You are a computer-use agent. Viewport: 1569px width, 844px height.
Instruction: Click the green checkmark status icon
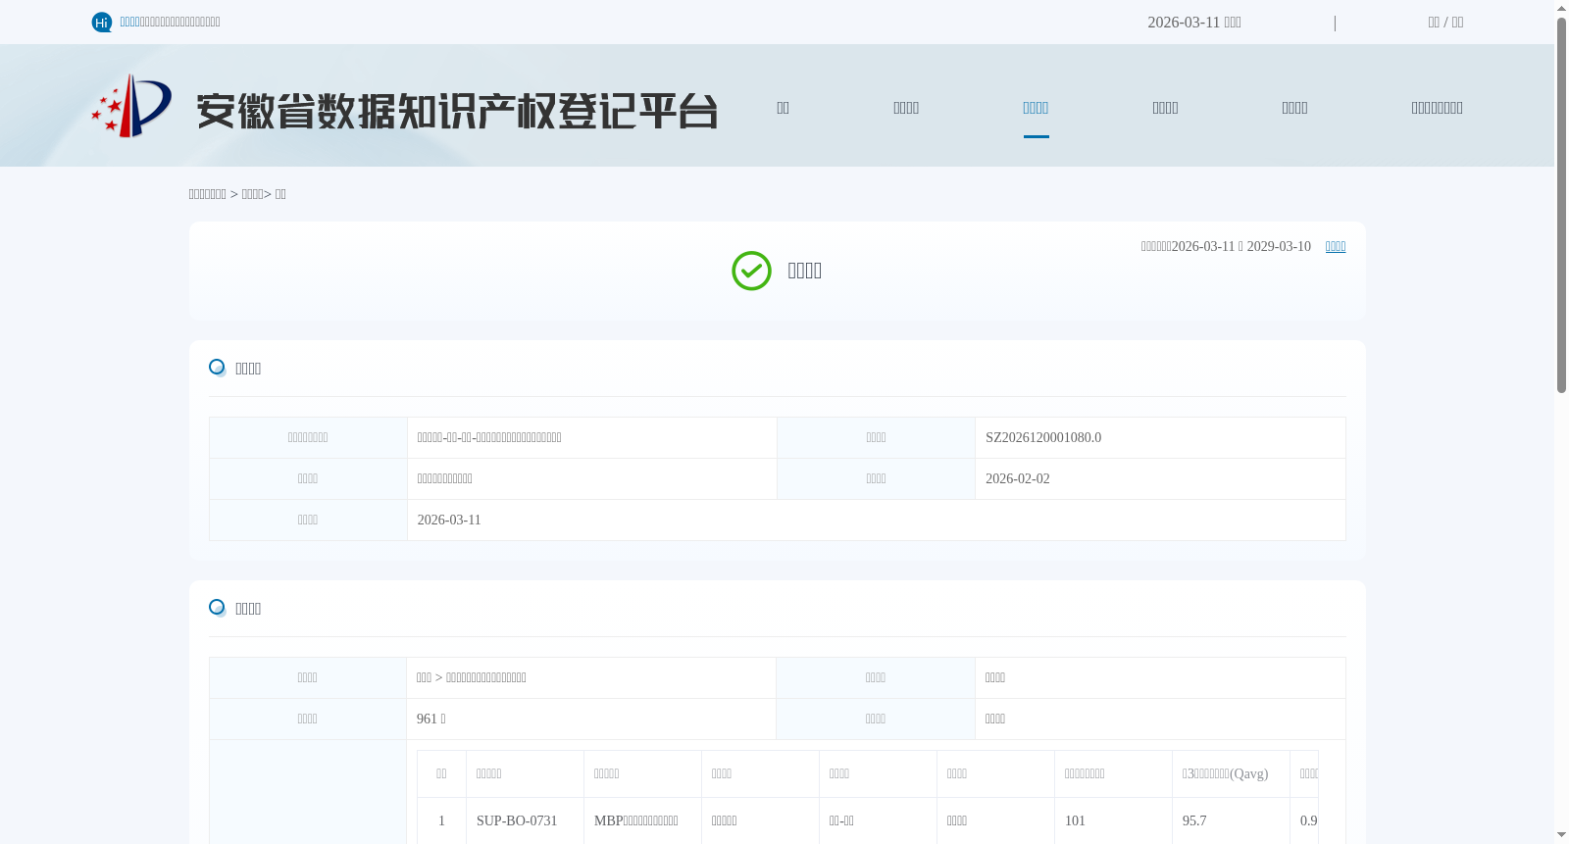(751, 271)
